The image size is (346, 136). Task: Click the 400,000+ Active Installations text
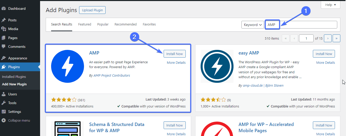click(72, 106)
